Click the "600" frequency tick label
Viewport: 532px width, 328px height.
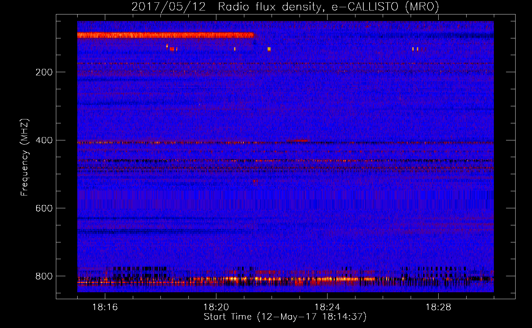pos(44,209)
